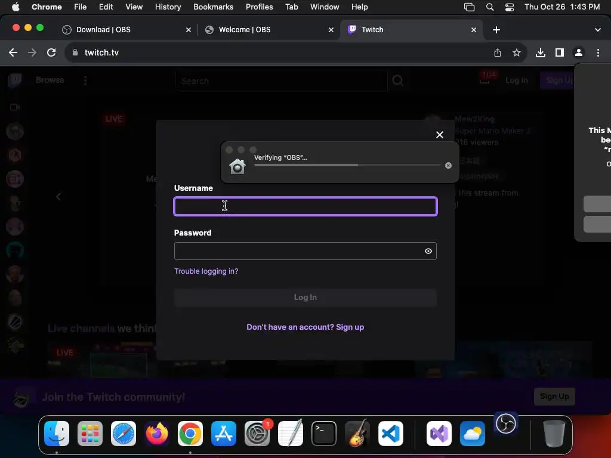Reload the Twitch page

click(x=51, y=52)
